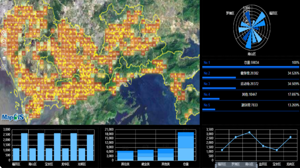Screen dimensions: 300x168
Task: Click the tall 福田区 bar in bar chart
Action: coord(24,147)
